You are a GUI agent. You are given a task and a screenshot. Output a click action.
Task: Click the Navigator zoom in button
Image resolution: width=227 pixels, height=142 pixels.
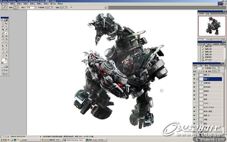pyautogui.click(x=224, y=39)
